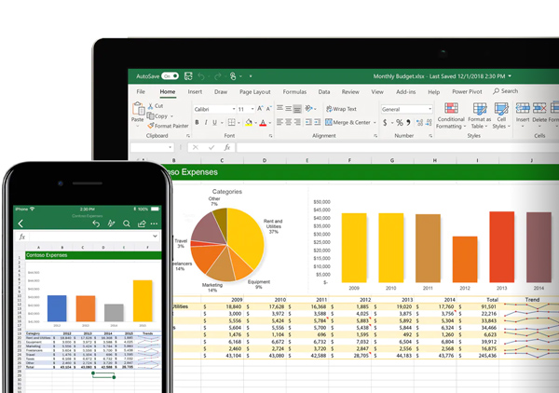Click the Top Align icon
This screenshot has width=559, height=393.
(x=279, y=108)
